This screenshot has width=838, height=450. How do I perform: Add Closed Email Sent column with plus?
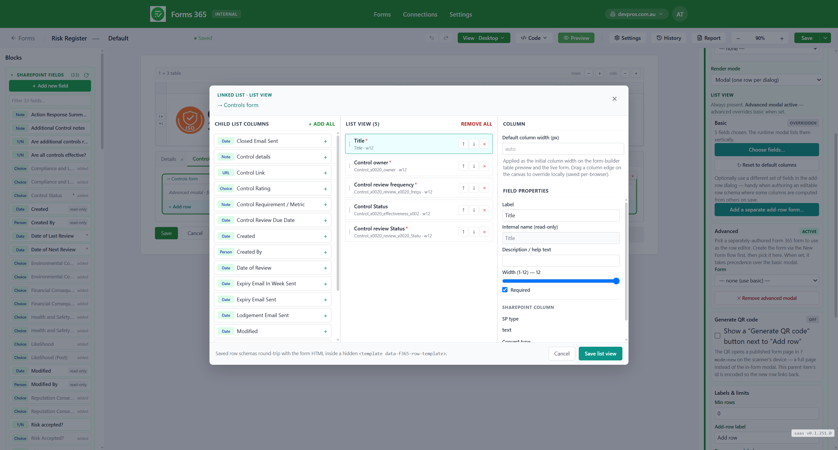point(325,141)
